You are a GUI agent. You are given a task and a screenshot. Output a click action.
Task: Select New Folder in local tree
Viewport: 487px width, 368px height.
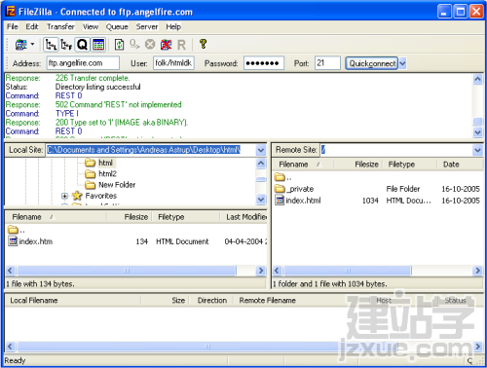117,185
